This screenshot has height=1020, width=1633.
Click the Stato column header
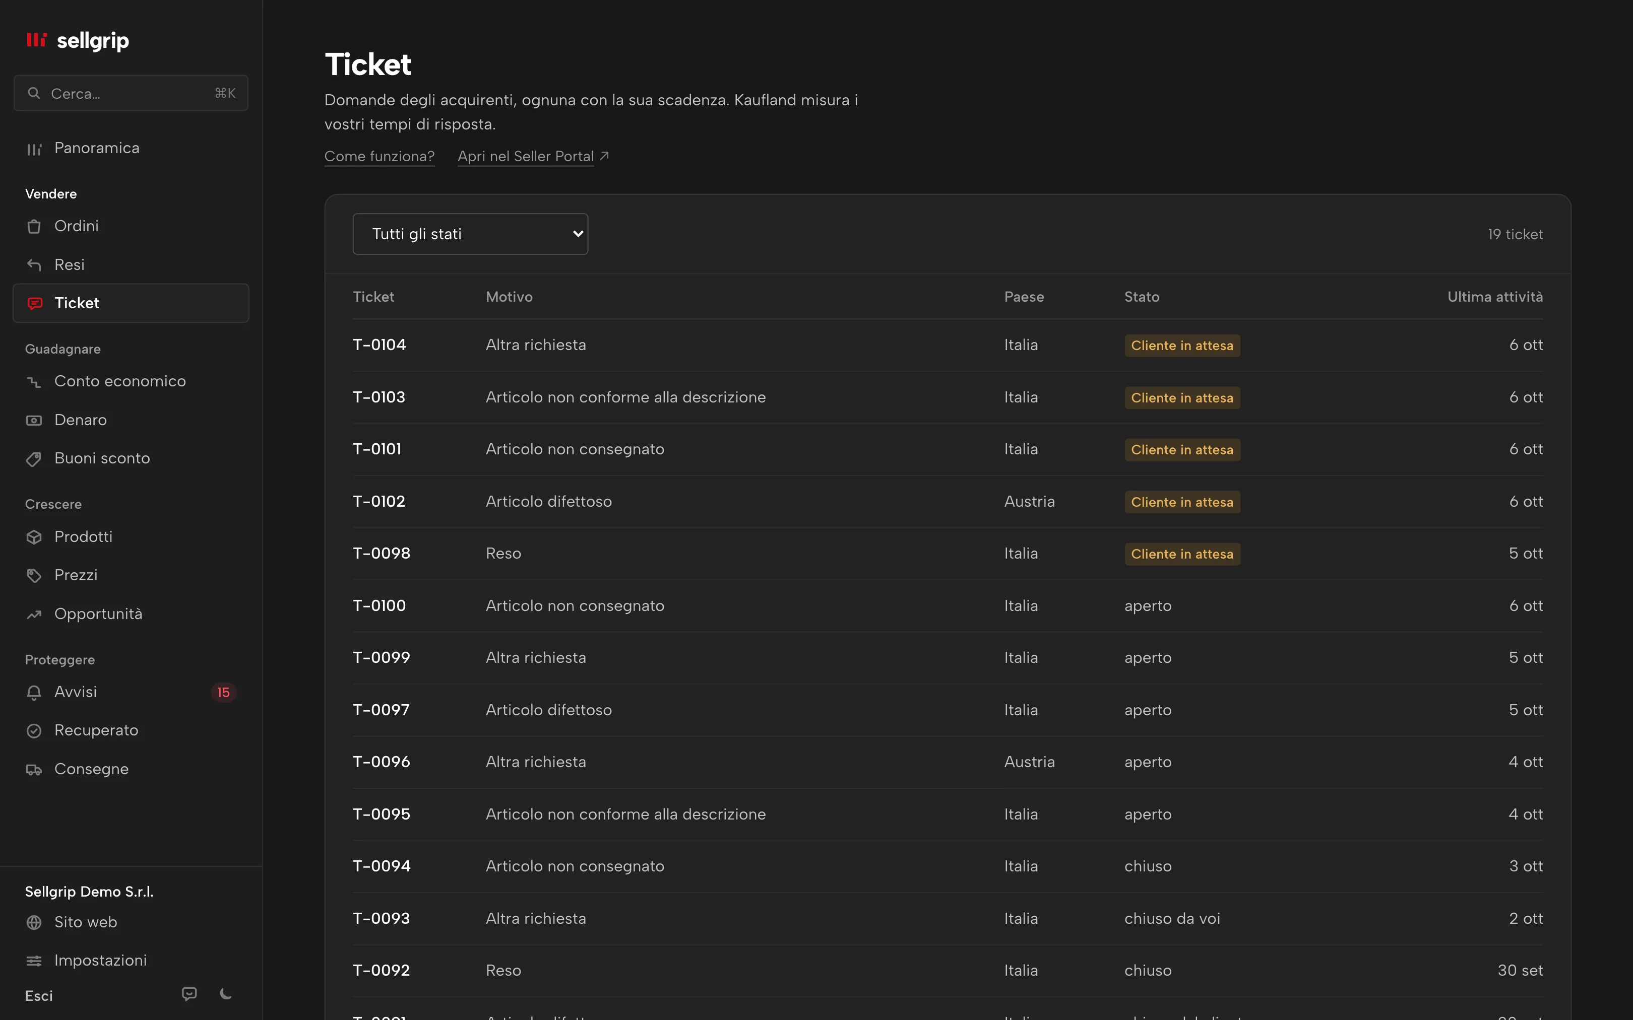(1142, 297)
